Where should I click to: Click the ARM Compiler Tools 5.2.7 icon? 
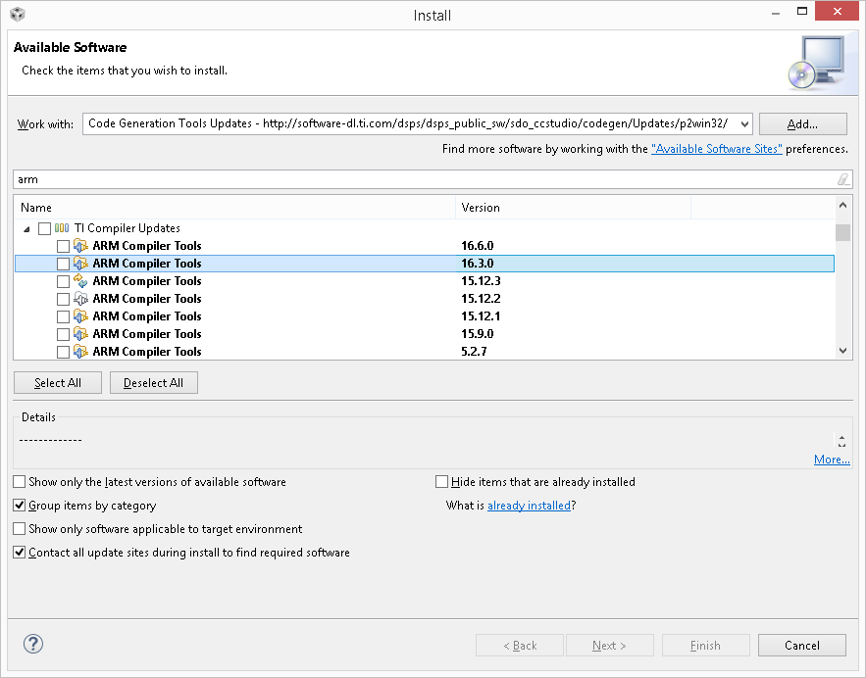80,352
